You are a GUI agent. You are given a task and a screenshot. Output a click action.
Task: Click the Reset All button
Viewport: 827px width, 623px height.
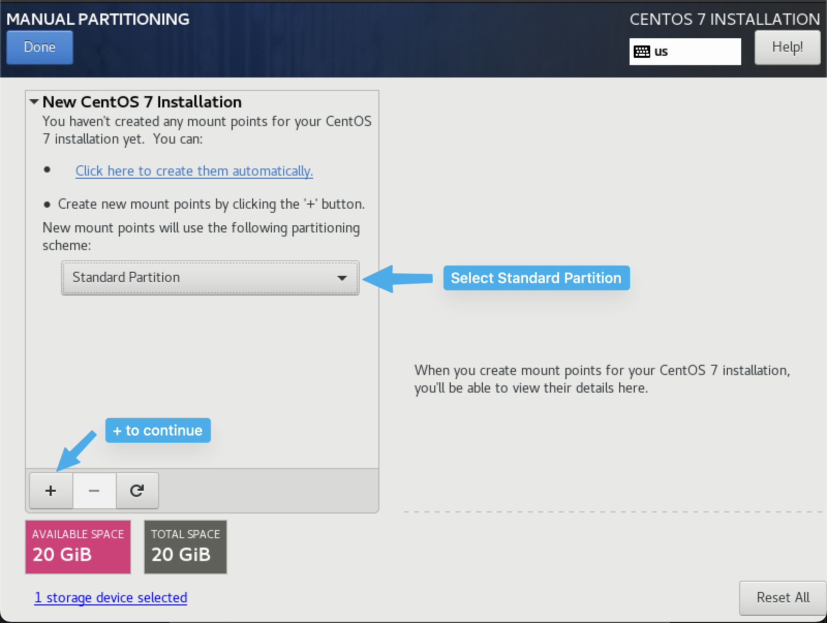(783, 598)
